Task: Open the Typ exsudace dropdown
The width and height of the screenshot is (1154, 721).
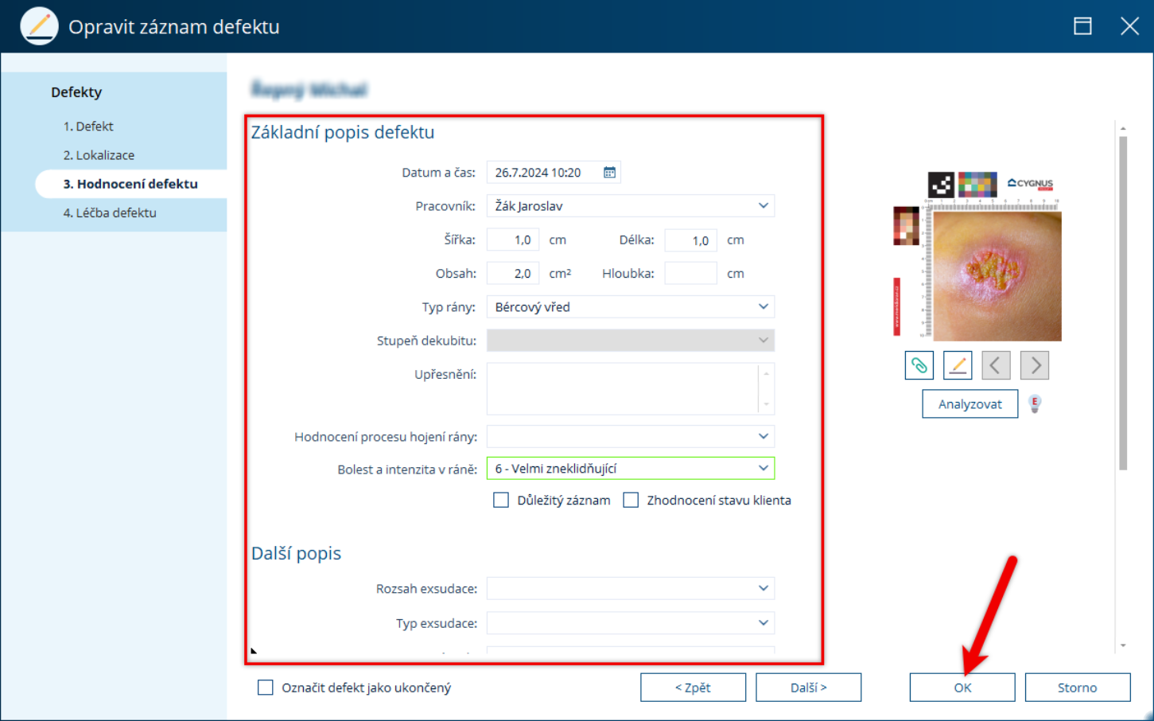Action: [x=631, y=623]
